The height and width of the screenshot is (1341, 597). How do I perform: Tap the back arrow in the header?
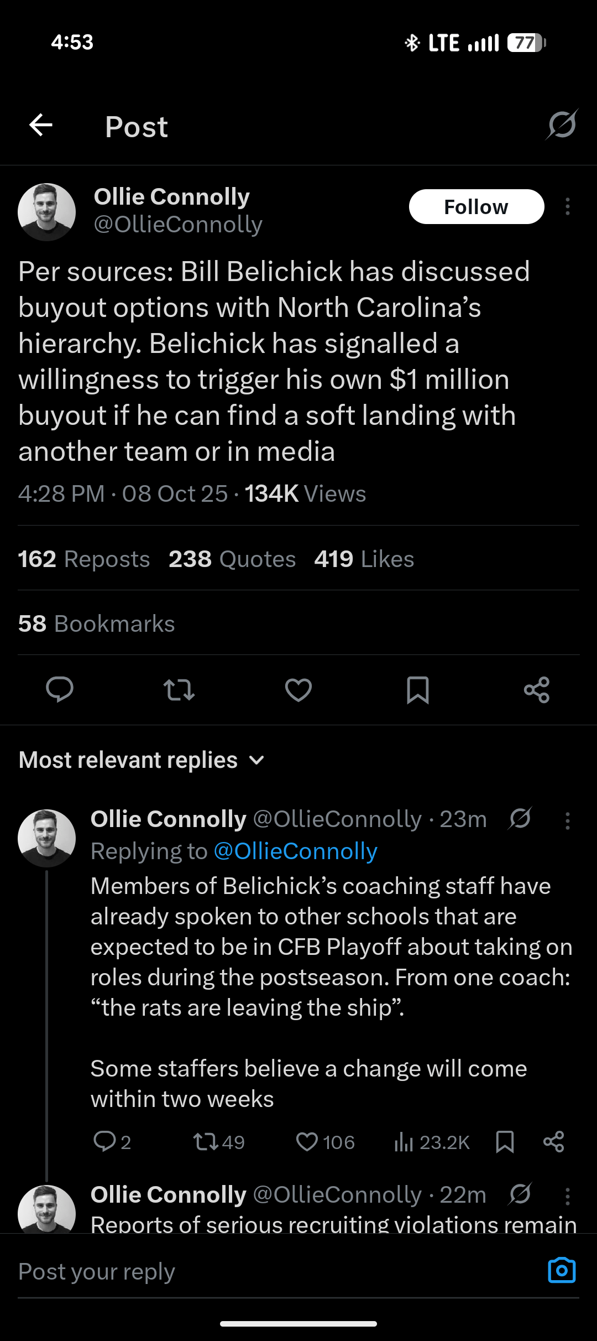click(x=41, y=125)
